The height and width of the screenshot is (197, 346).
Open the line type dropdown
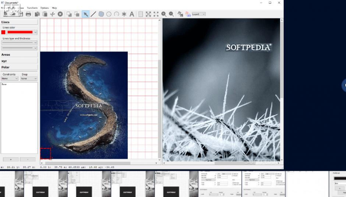(19, 43)
